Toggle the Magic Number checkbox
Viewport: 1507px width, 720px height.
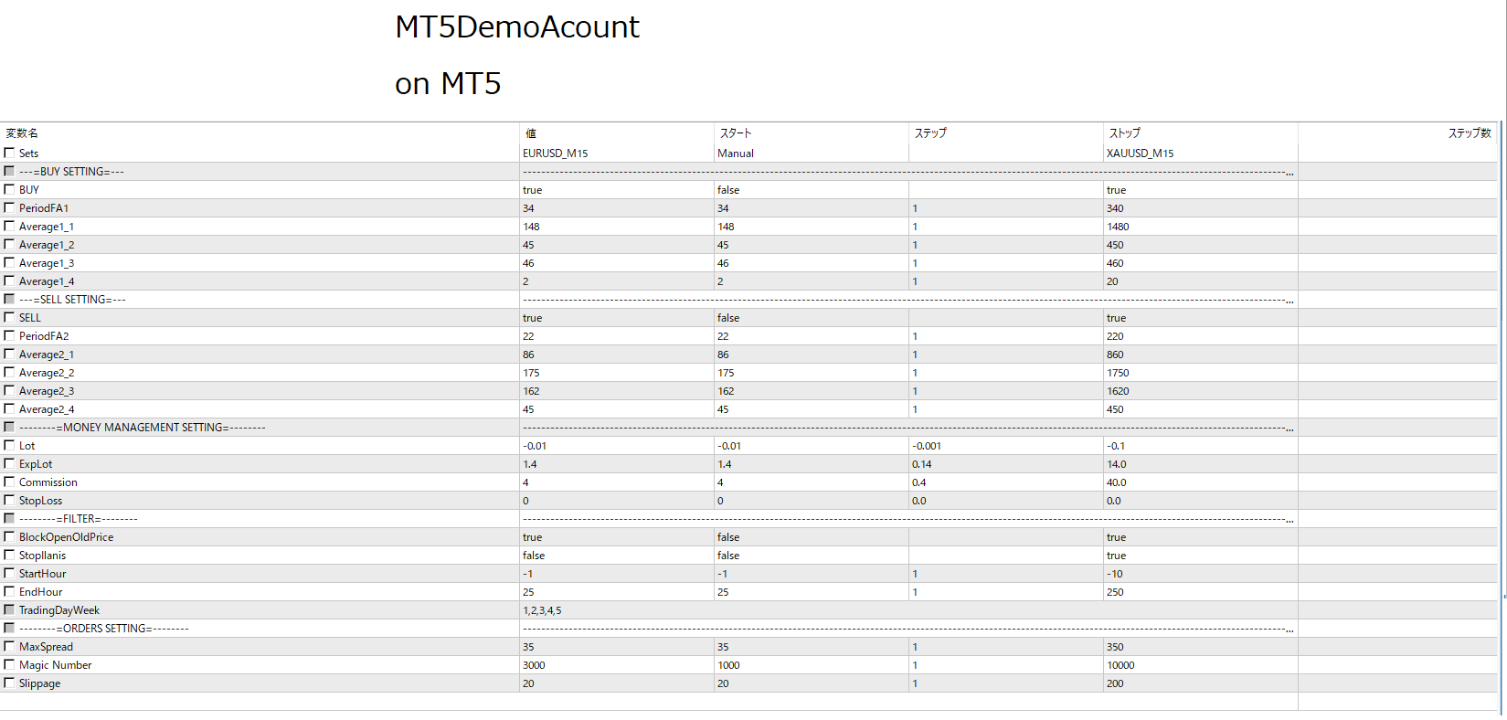coord(9,664)
